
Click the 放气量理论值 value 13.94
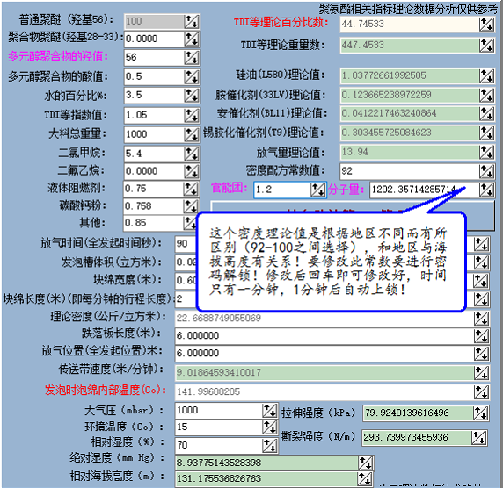(x=354, y=152)
